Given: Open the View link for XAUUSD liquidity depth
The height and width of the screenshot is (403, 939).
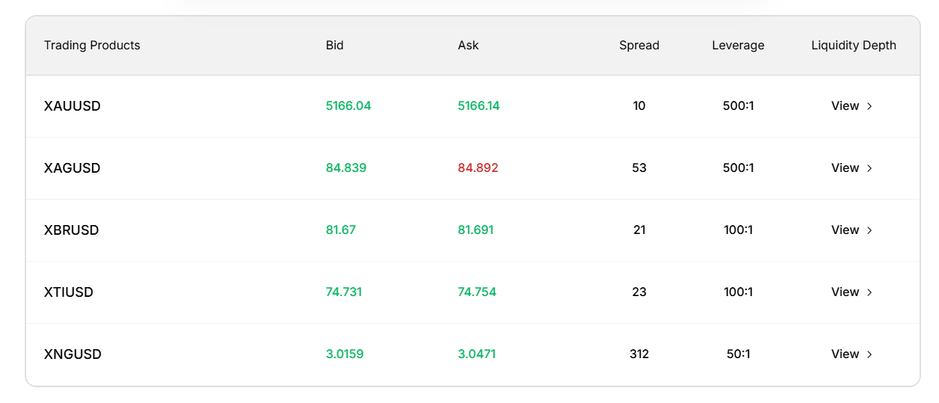Looking at the screenshot, I should [845, 106].
